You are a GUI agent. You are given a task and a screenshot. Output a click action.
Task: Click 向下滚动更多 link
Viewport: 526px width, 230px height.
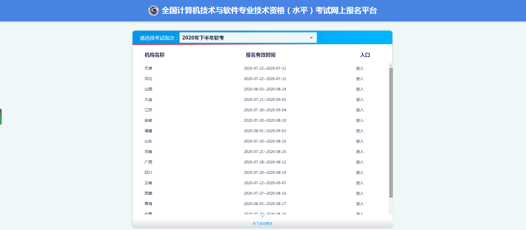point(262,224)
